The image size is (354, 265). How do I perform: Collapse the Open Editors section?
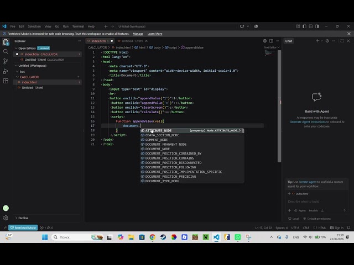pos(16,48)
